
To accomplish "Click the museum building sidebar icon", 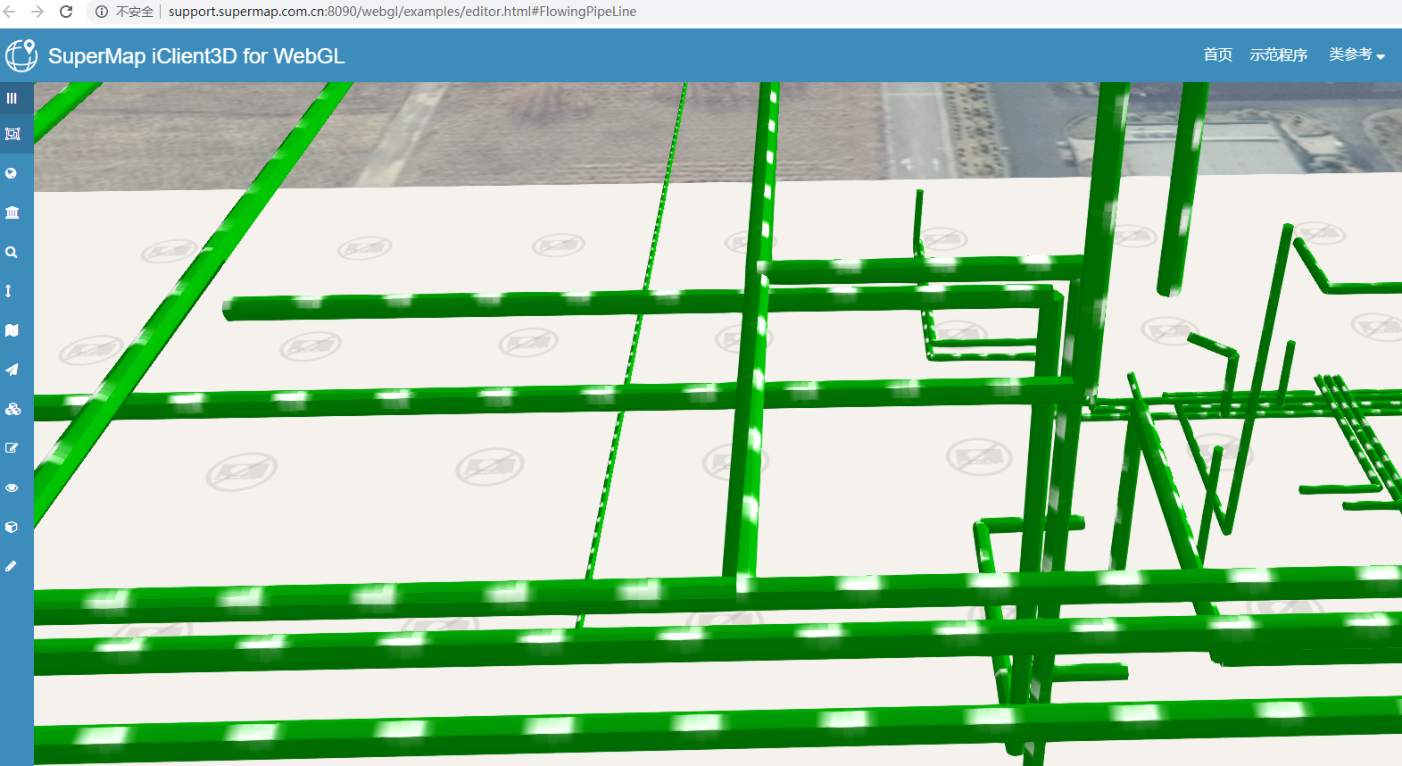I will click(x=12, y=212).
